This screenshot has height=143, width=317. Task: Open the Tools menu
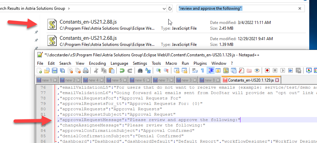coord(156,63)
